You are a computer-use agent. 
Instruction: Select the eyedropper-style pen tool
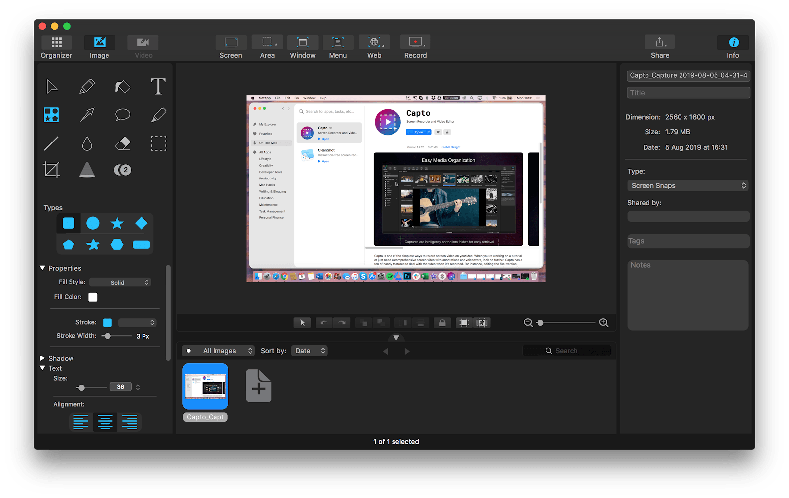pos(158,115)
